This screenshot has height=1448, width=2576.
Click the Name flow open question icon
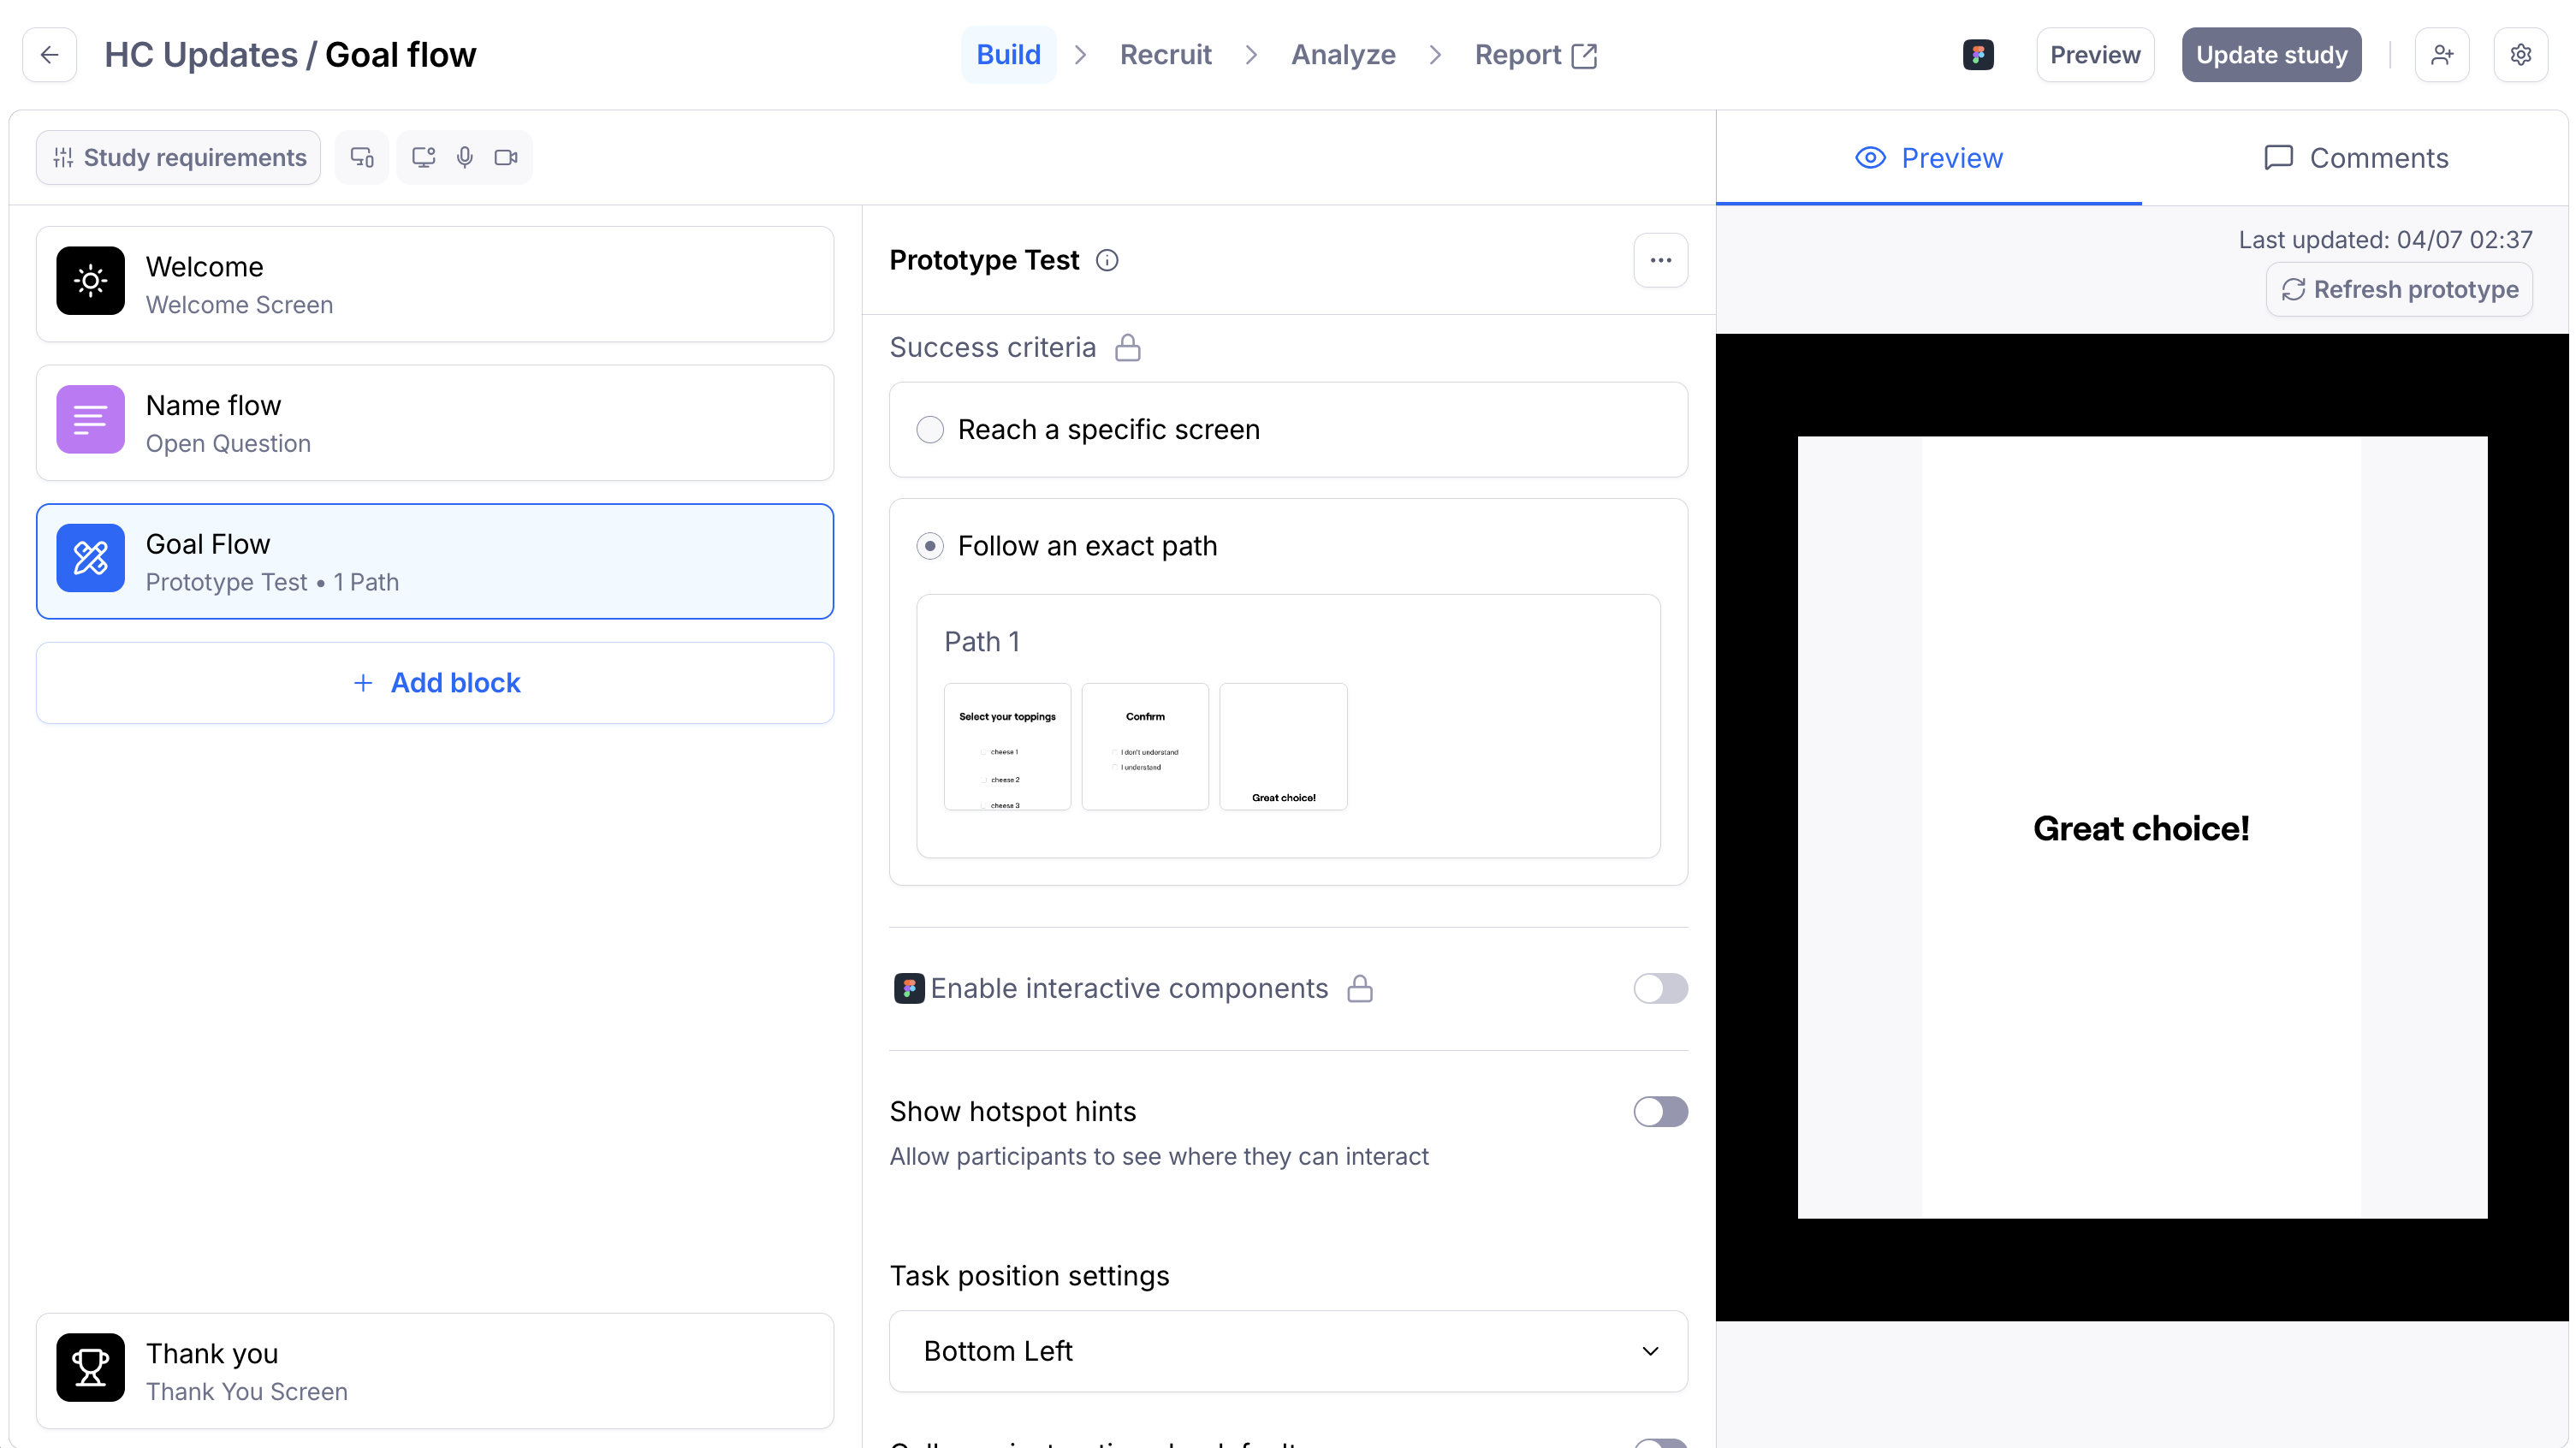click(x=91, y=420)
